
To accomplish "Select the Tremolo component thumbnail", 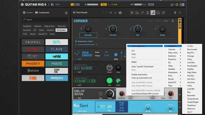I will (57, 78).
